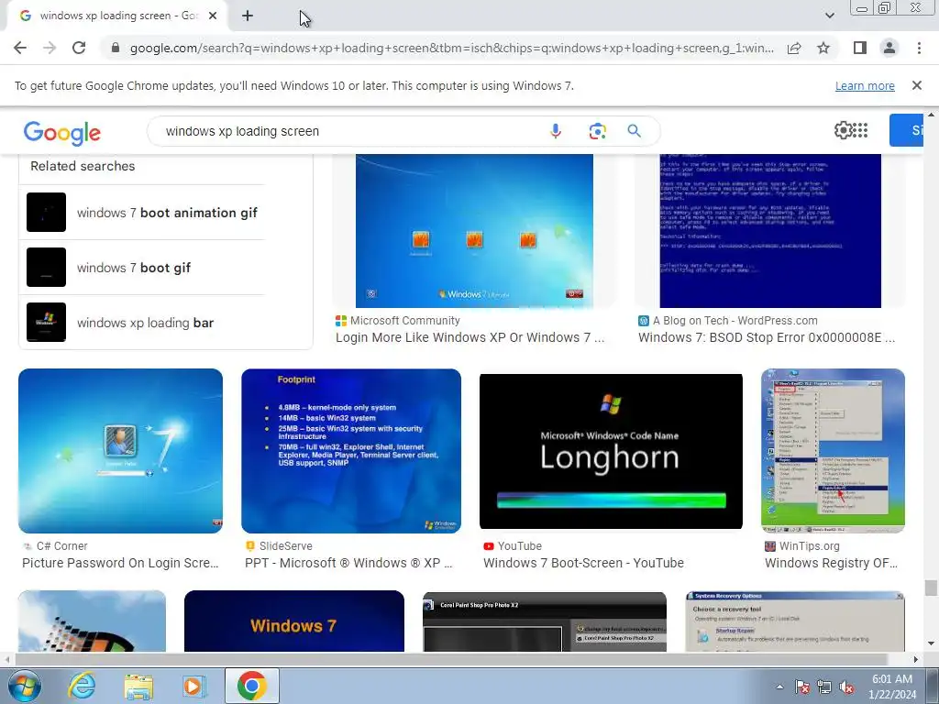
Task: Open Windows 7 Boot-Screen YouTube result
Action: (x=583, y=563)
